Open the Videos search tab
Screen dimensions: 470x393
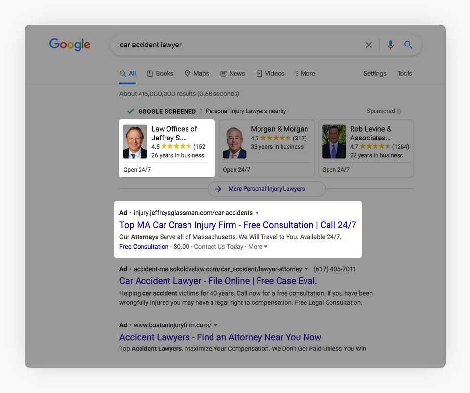tap(270, 74)
